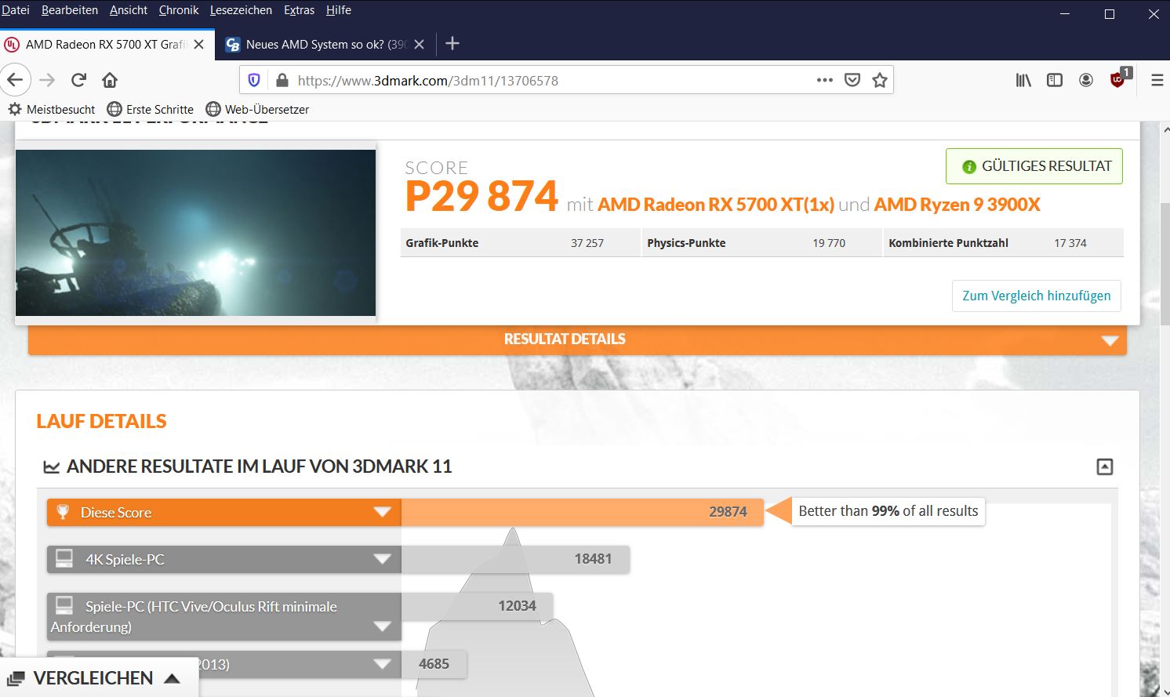Screen dimensions: 1170x697
Task: Click the Kombinierte Punktzahl value 17 374
Action: tap(1070, 243)
